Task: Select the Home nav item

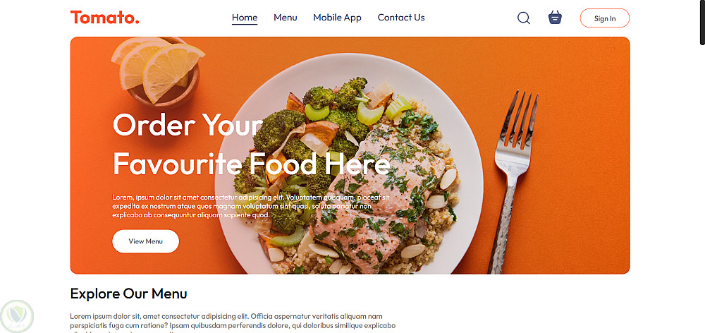Action: pos(245,18)
